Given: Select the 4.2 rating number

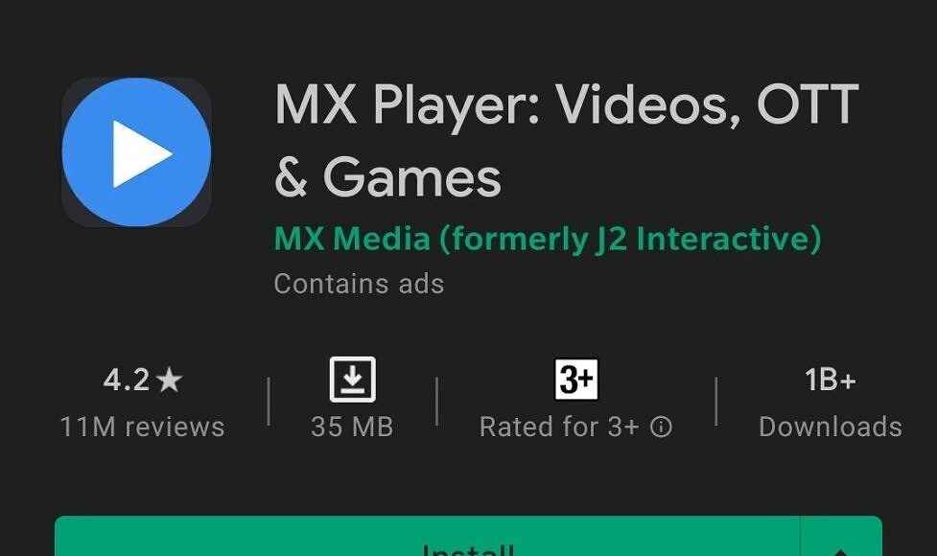Looking at the screenshot, I should tap(126, 380).
